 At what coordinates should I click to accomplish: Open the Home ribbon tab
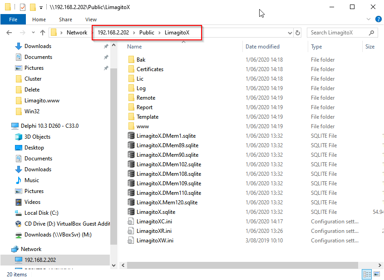click(39, 19)
